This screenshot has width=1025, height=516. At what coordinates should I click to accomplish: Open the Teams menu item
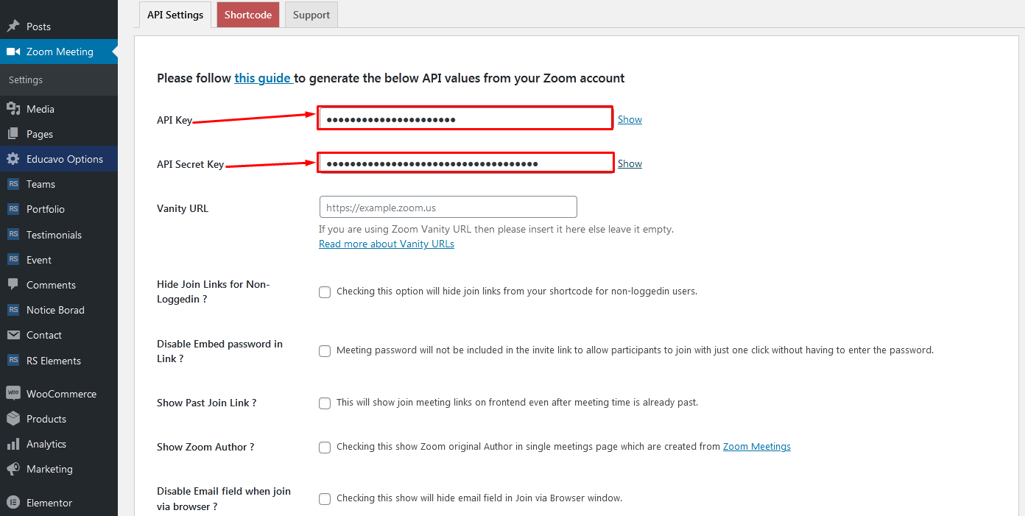click(59, 184)
